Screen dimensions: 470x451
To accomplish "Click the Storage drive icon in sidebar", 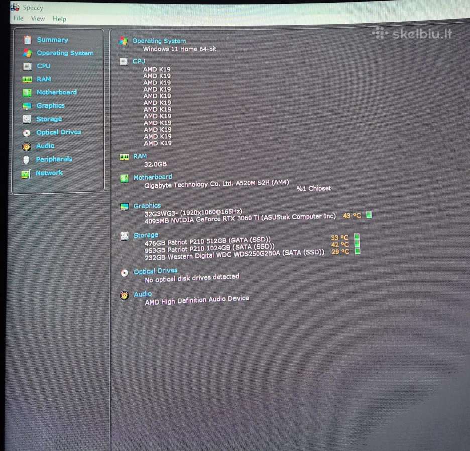I will coord(27,119).
